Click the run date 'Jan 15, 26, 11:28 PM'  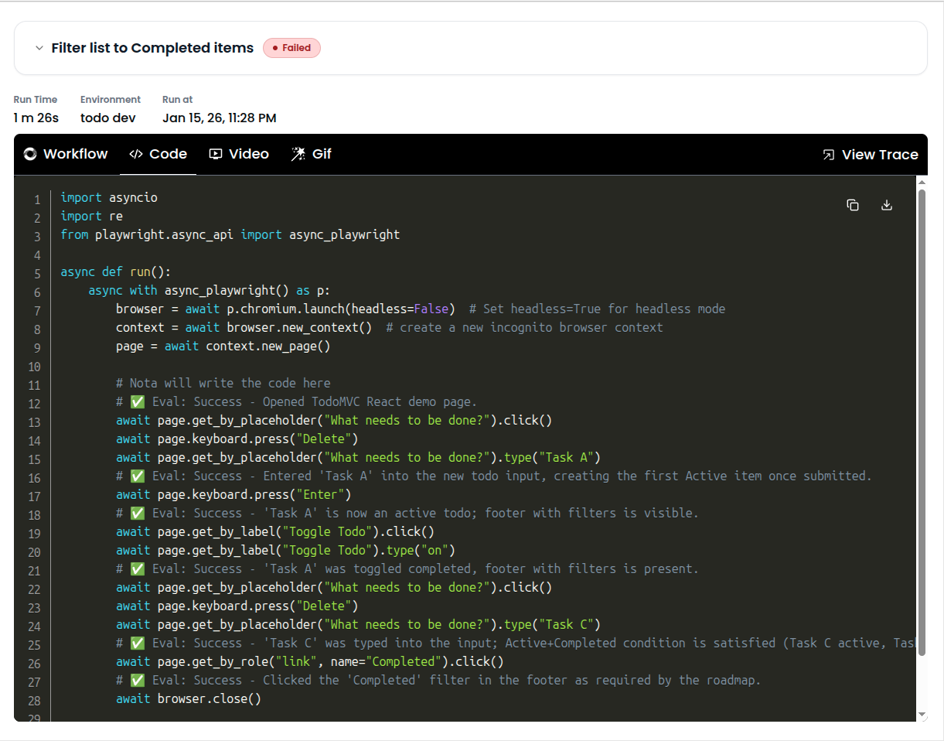[220, 118]
